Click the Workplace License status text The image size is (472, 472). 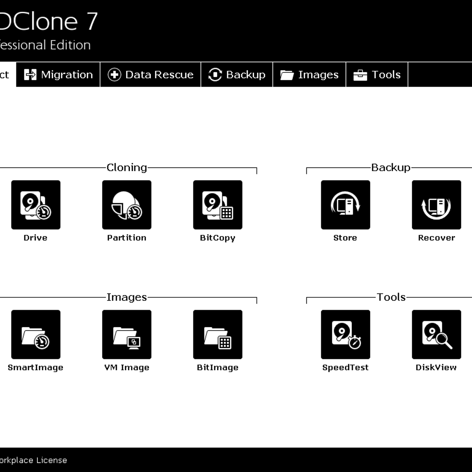(x=33, y=460)
